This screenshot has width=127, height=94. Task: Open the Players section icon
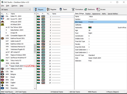click(36, 9)
